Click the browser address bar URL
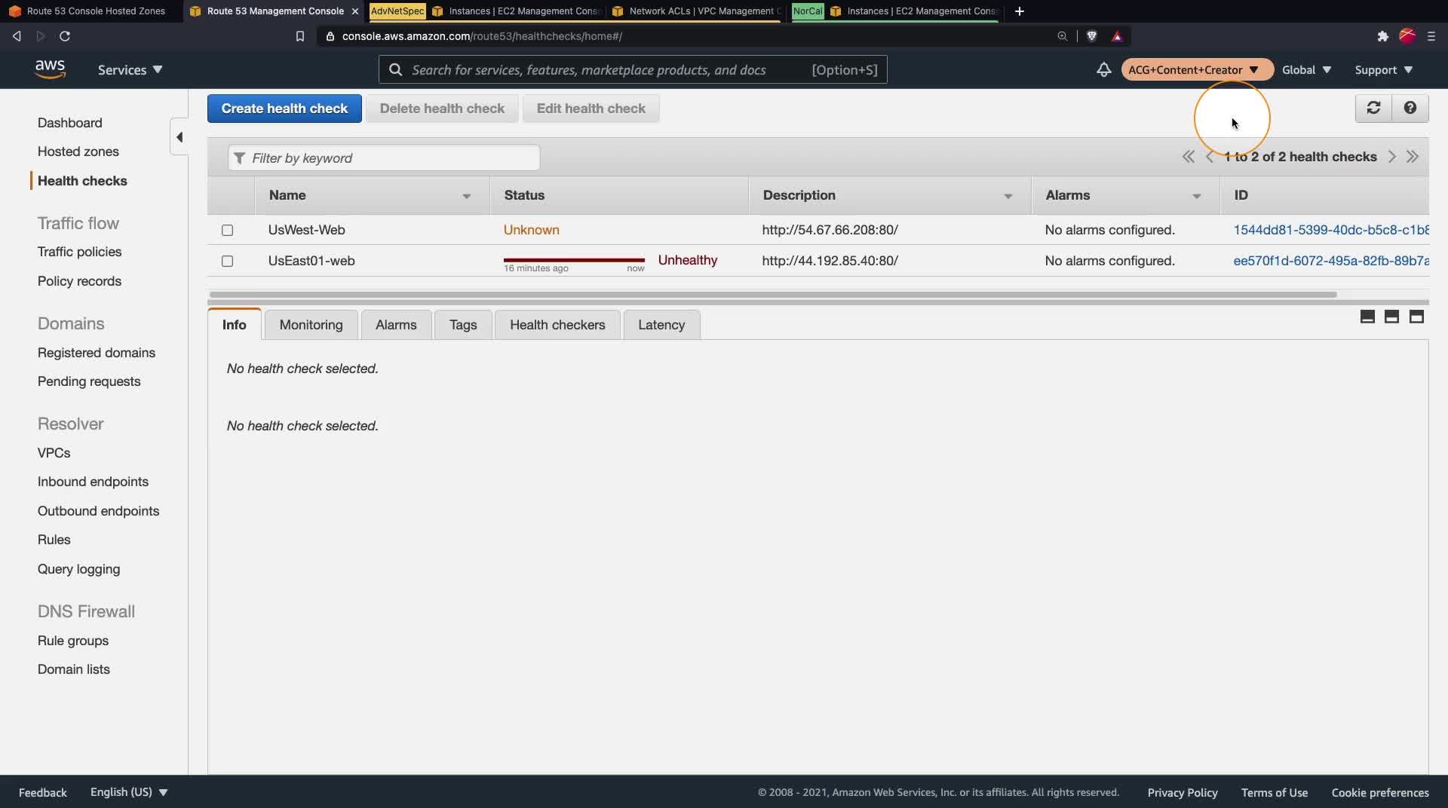1448x808 pixels. coord(482,36)
